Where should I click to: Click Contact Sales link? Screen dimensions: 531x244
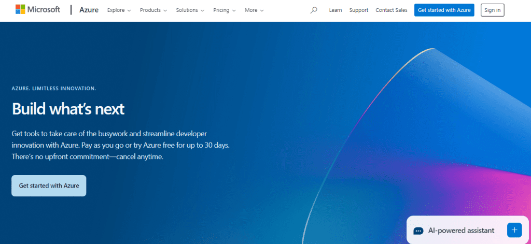(392, 10)
